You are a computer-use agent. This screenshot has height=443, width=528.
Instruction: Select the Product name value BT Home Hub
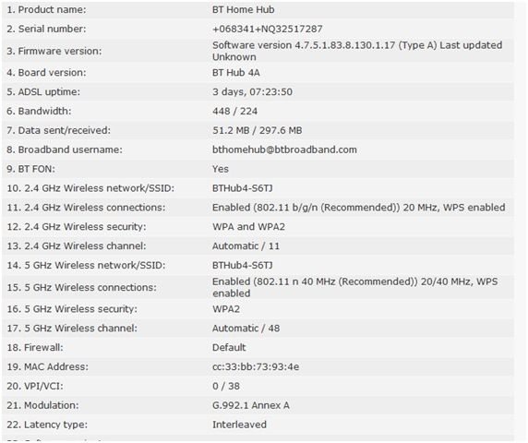tap(243, 10)
